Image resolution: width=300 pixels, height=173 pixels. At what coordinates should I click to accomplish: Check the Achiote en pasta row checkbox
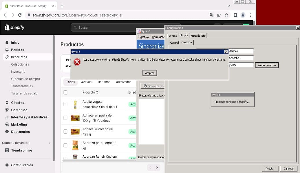(65, 118)
